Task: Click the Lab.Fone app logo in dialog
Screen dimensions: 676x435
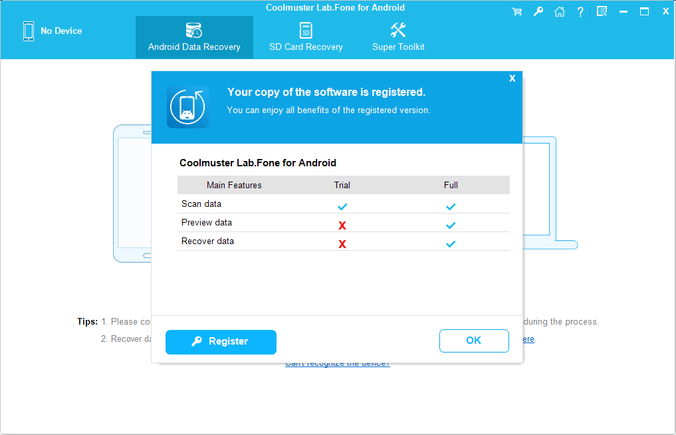Action: pos(188,107)
